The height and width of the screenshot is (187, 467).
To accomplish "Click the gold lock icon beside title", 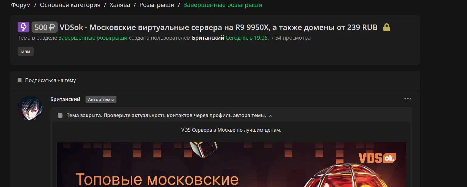I will point(387,28).
